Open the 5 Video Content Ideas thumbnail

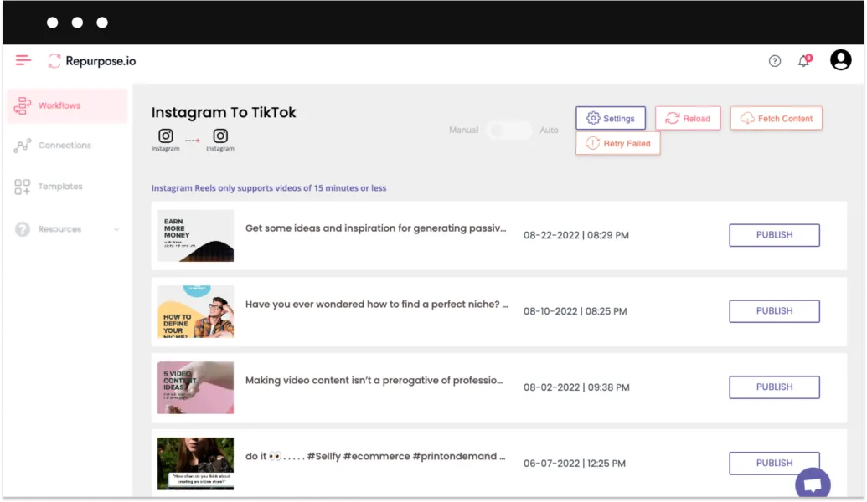tap(195, 387)
